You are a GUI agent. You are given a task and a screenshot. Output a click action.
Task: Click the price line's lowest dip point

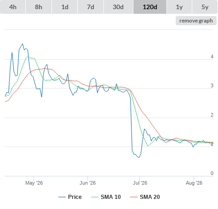click(139, 158)
